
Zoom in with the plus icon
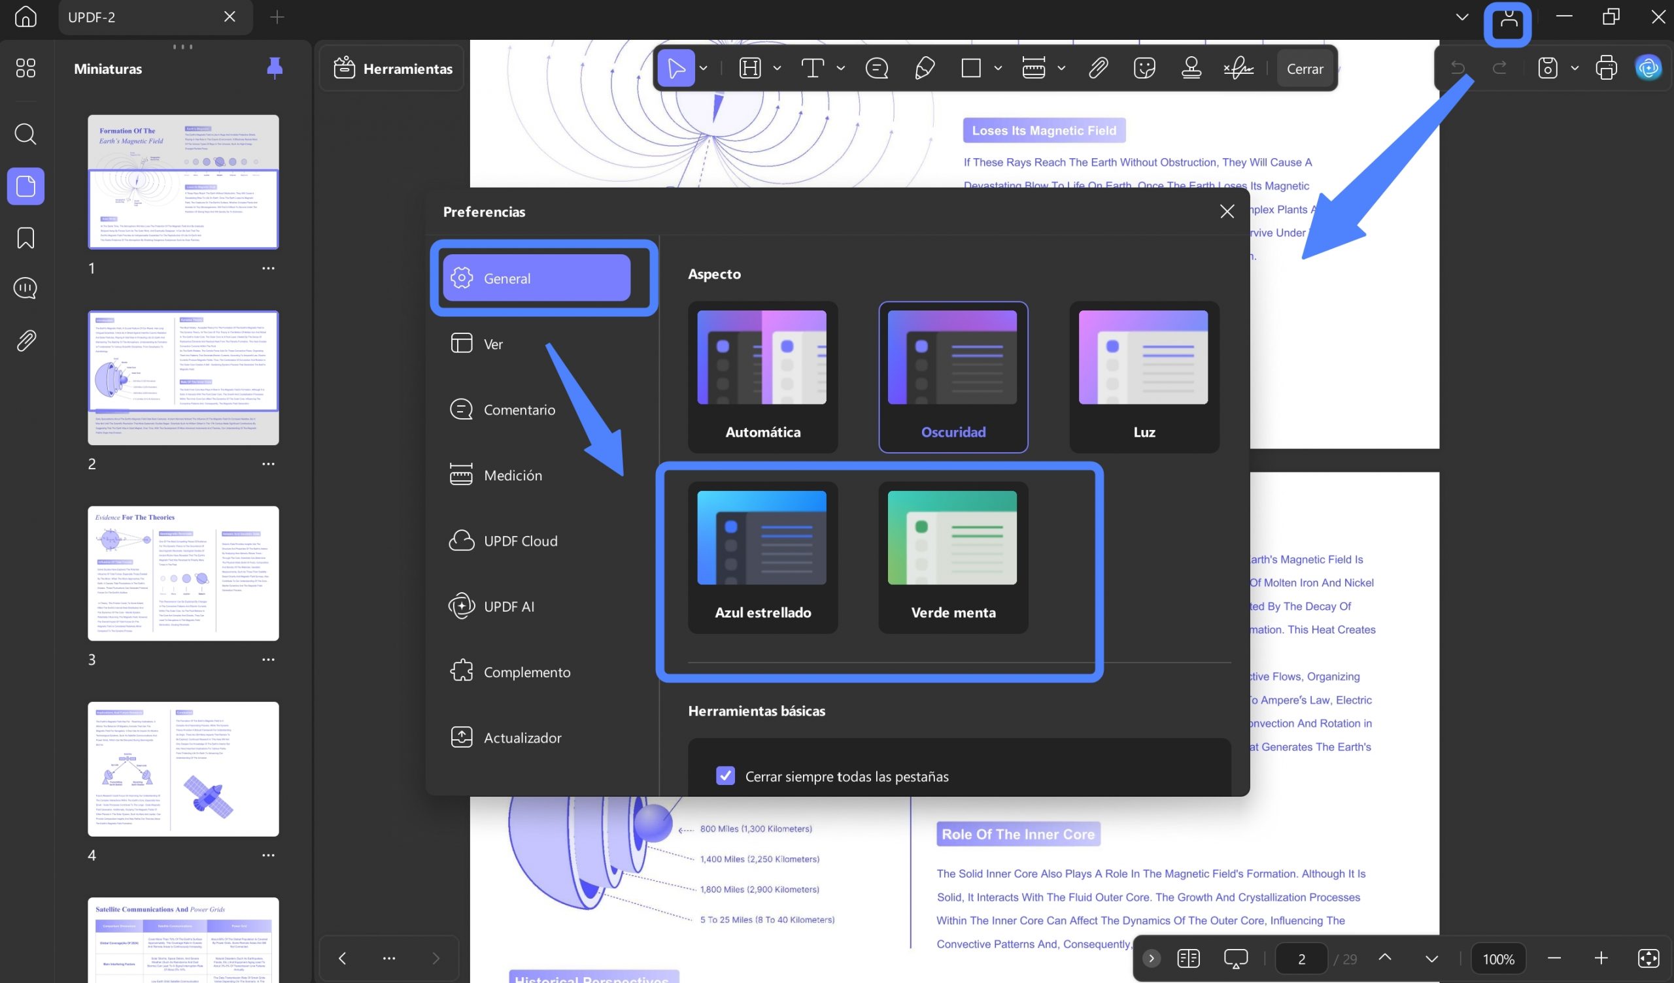1601,958
